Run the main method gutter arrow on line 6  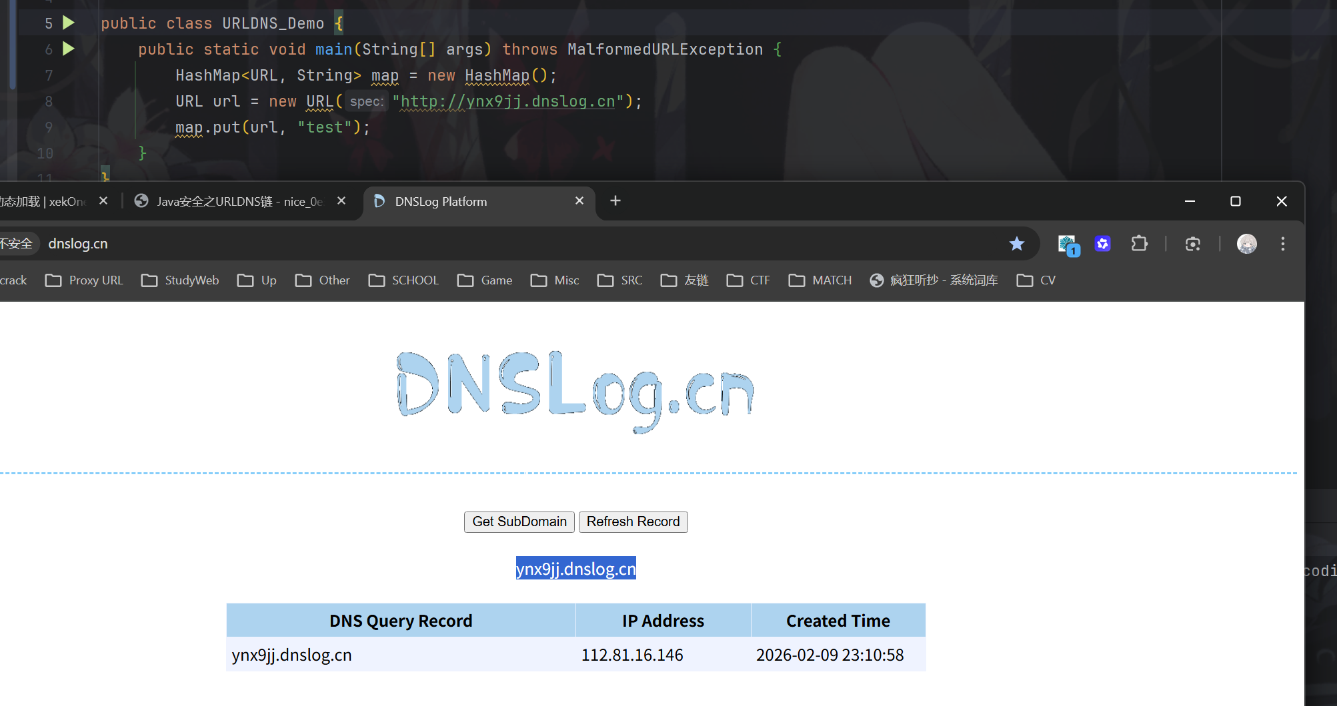tap(69, 49)
